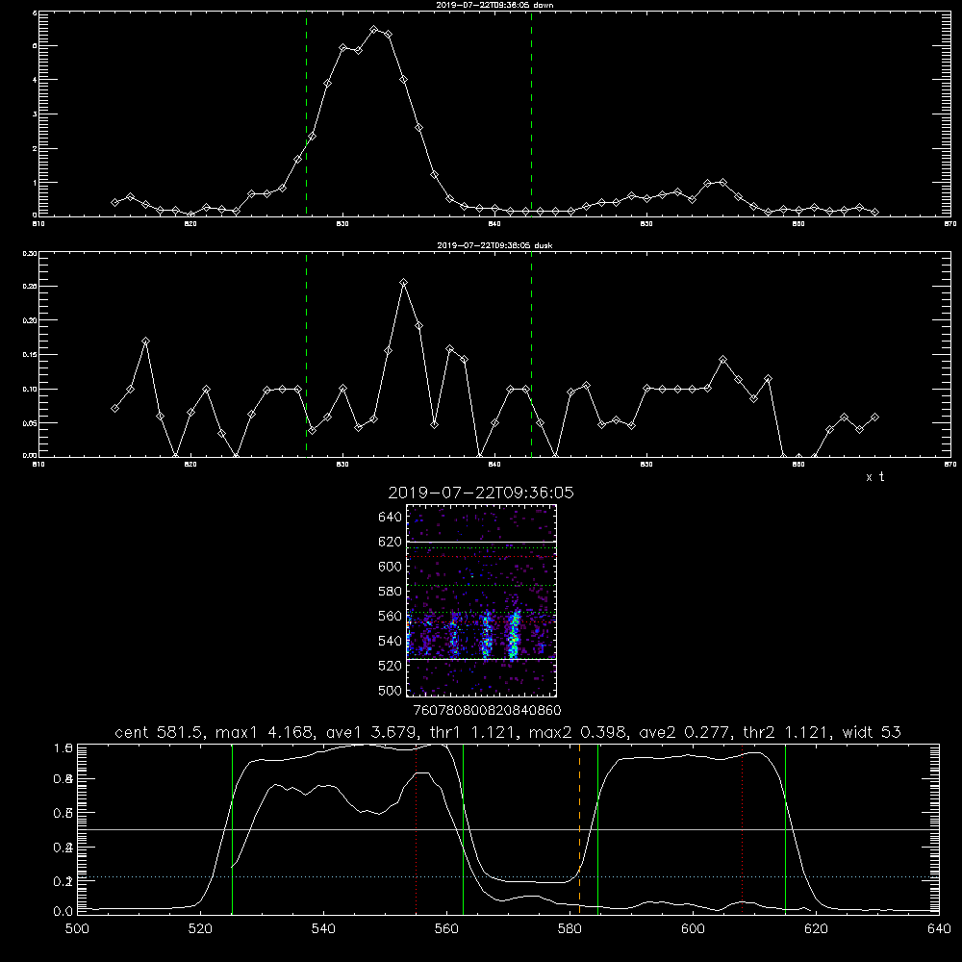Click the x-axis label 640 on the bottom plot
This screenshot has width=962, height=962.
pyautogui.click(x=939, y=929)
